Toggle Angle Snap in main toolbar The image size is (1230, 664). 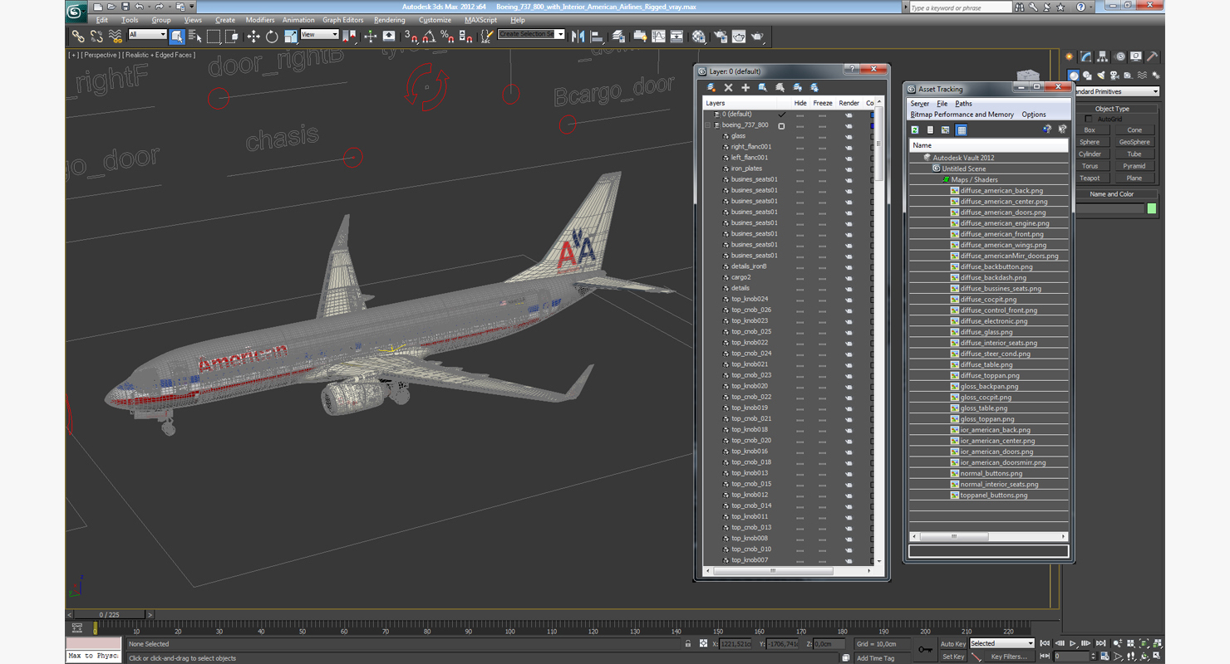pyautogui.click(x=429, y=37)
